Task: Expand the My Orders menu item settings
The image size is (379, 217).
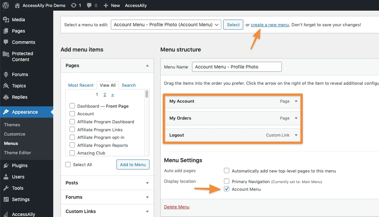Action: [296, 118]
